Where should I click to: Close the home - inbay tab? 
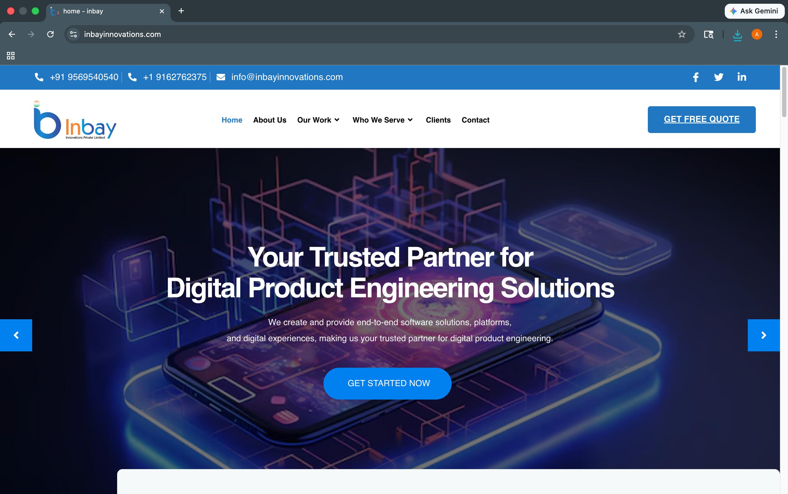pos(162,11)
